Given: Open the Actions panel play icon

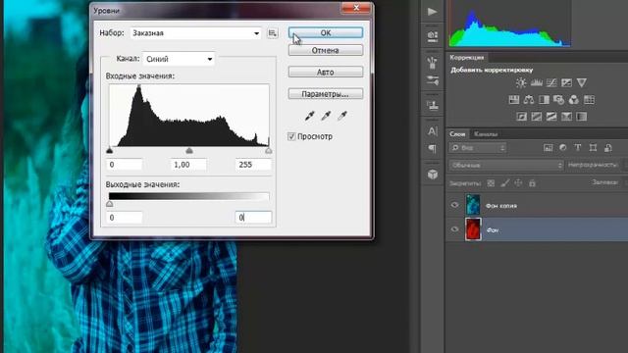Looking at the screenshot, I should tap(432, 12).
